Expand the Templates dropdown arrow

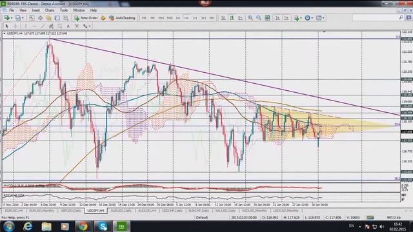tap(323, 18)
